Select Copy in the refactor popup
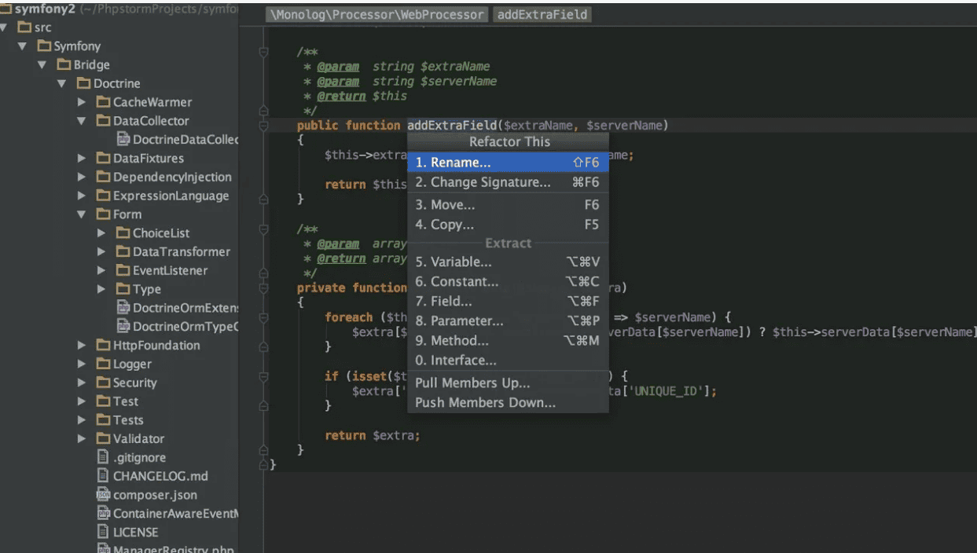This screenshot has width=977, height=553. coord(508,225)
